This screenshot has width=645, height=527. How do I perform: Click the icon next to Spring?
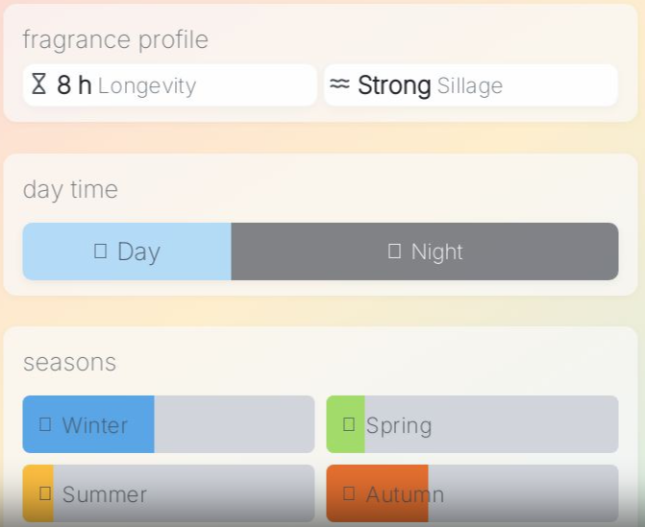pyautogui.click(x=349, y=424)
